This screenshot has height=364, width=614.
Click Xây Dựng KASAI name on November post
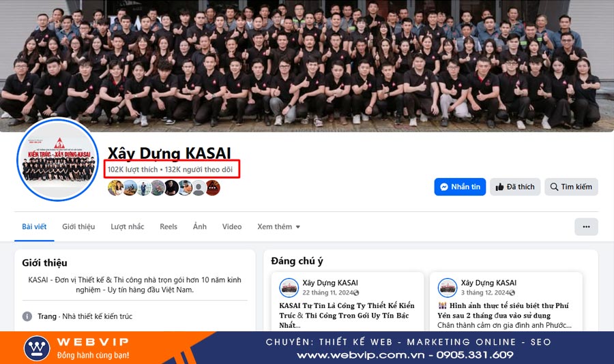pos(330,283)
